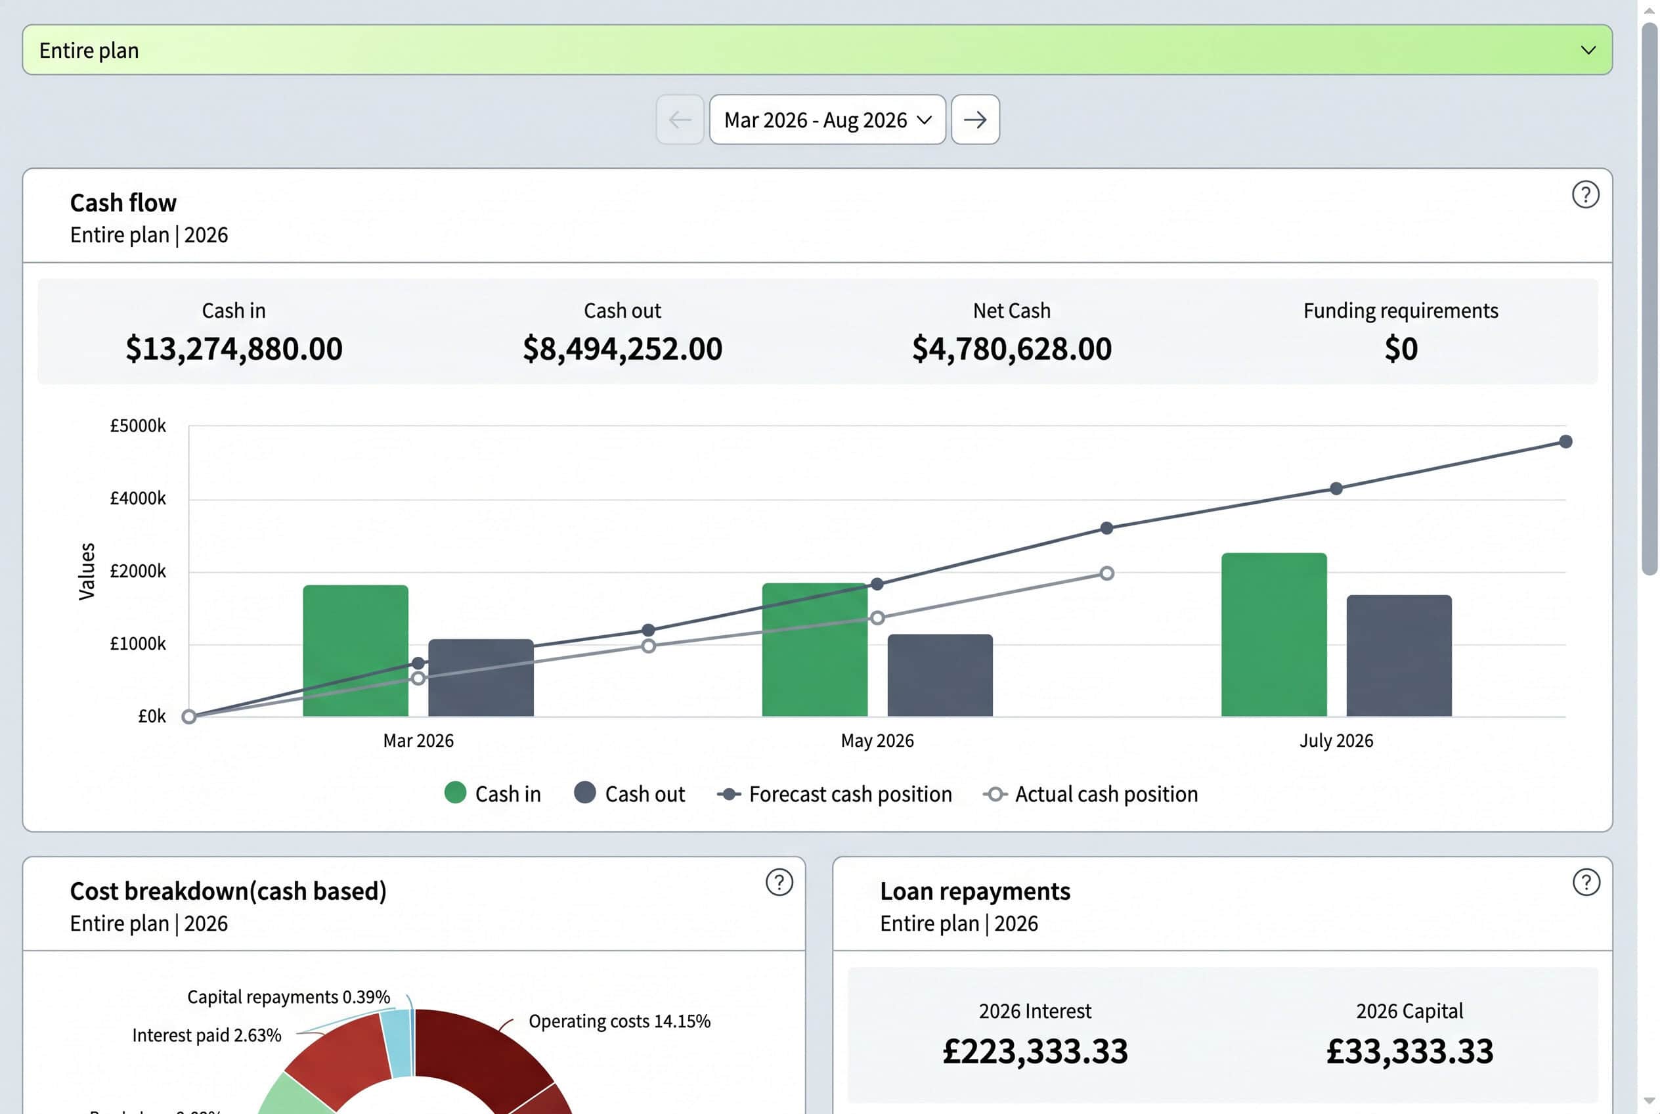Select the May 2026 Cash in bar
The height and width of the screenshot is (1114, 1660).
click(815, 650)
